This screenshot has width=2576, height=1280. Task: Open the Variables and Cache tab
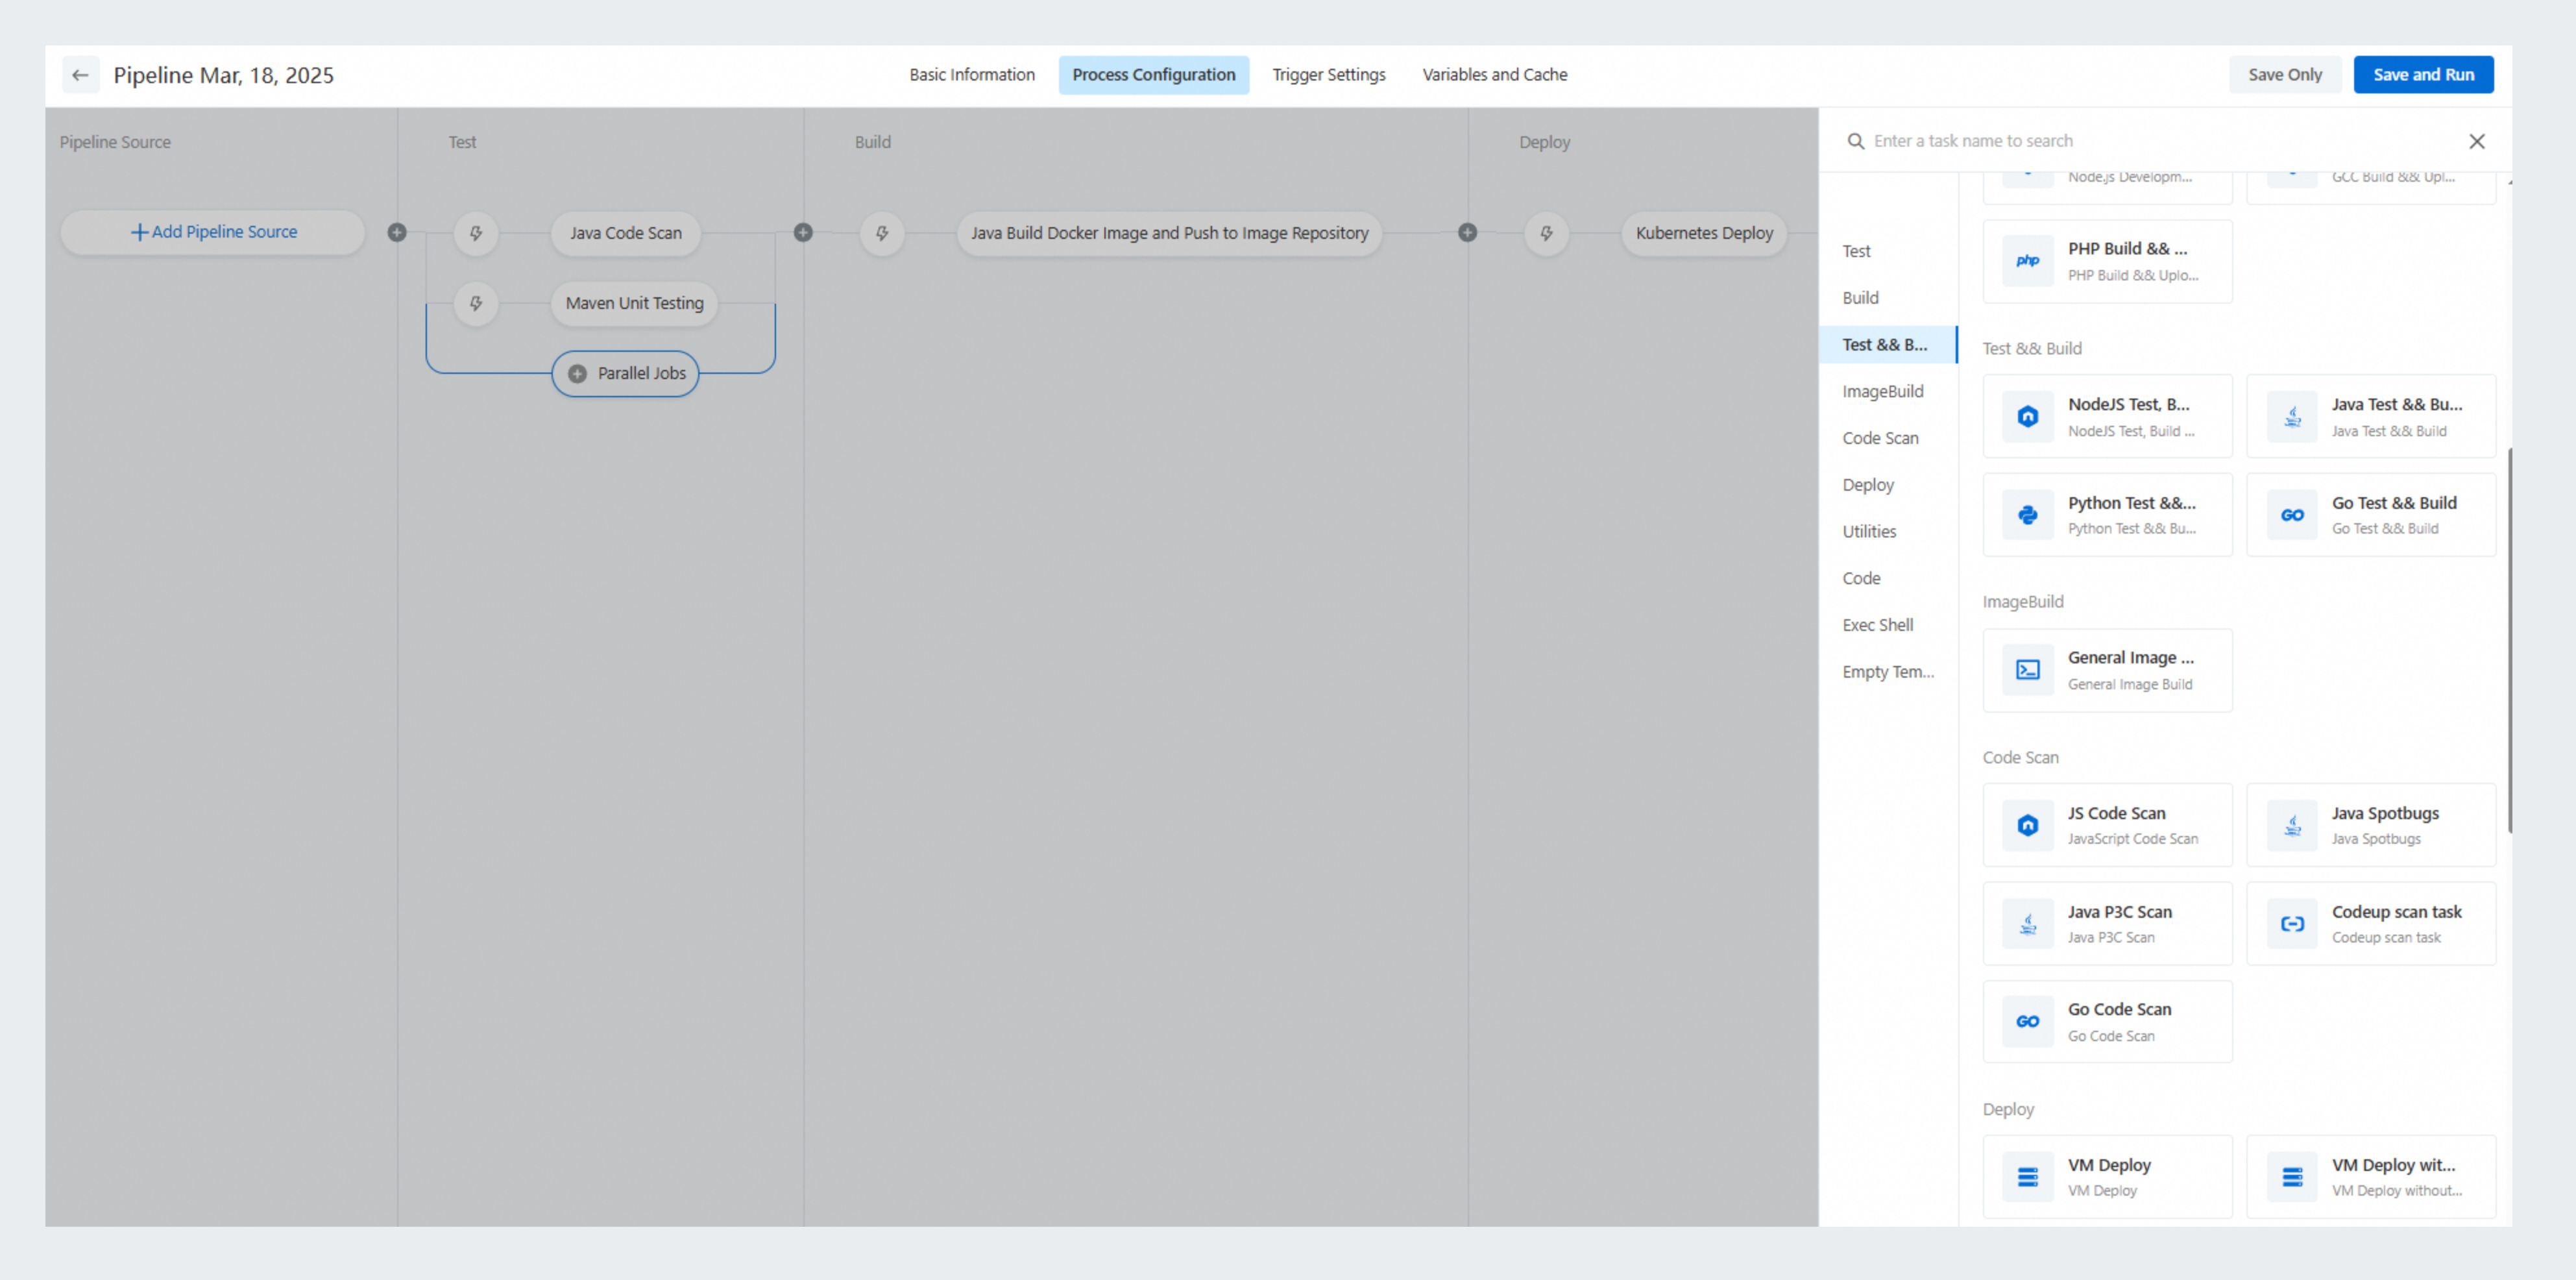[1494, 75]
